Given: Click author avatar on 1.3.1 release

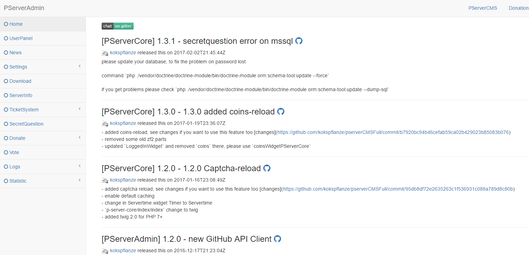Looking at the screenshot, I should tap(105, 53).
